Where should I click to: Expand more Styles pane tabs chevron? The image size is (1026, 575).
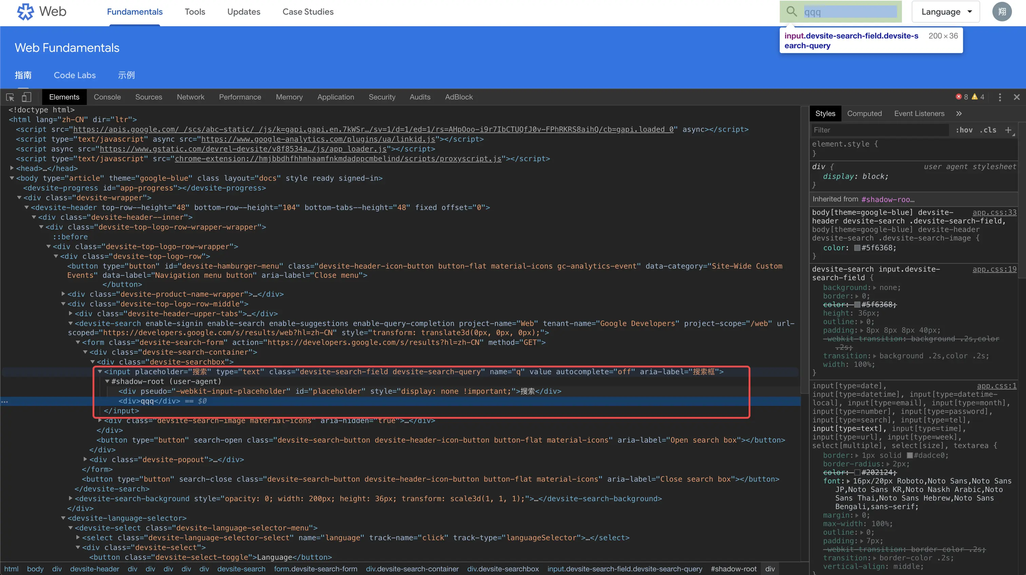pos(959,114)
